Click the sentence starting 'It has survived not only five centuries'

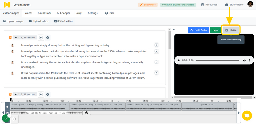82,64
